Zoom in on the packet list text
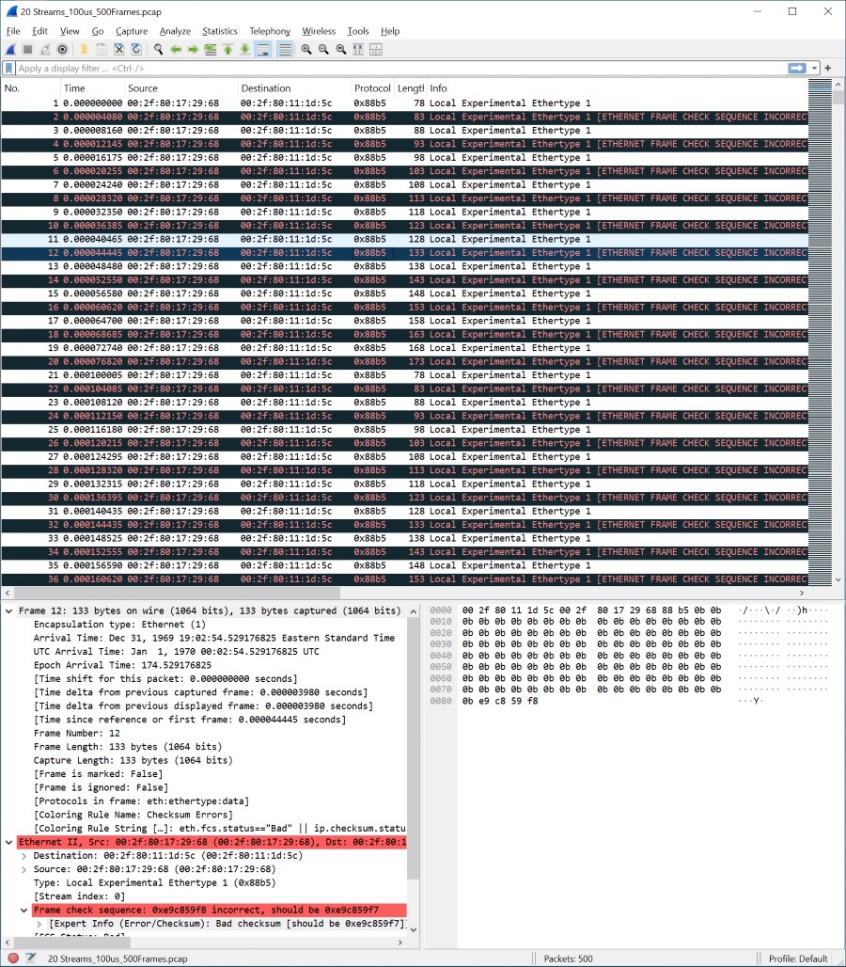Screen dimensions: 846x967 tap(306, 49)
